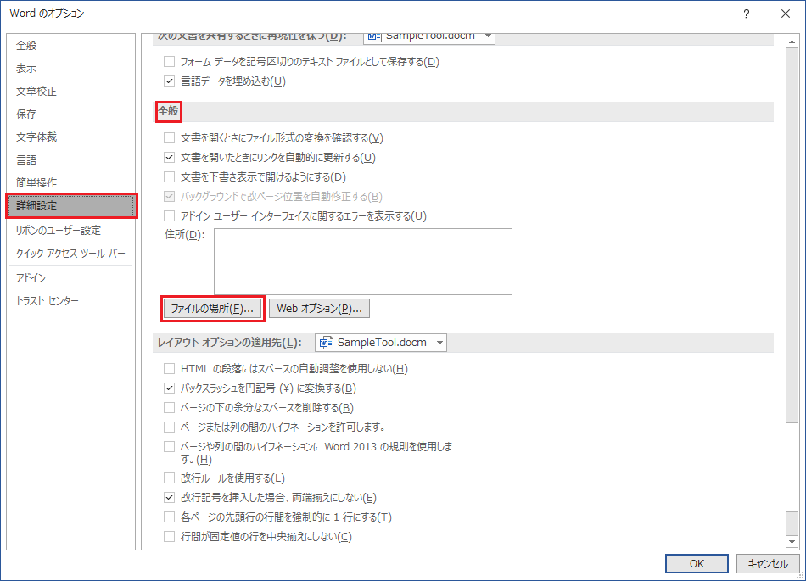
Task: Confirm settings with OK button
Action: [697, 563]
